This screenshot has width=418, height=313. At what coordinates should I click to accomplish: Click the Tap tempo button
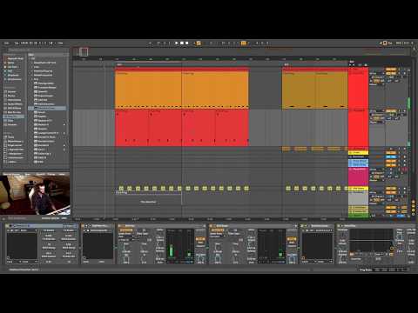click(17, 43)
